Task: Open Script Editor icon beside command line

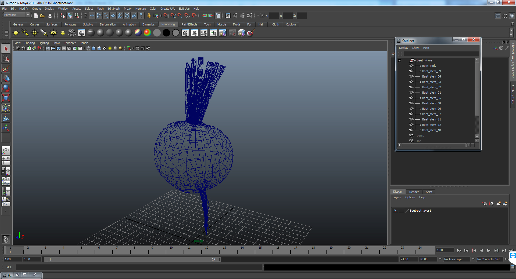Action: [513, 267]
